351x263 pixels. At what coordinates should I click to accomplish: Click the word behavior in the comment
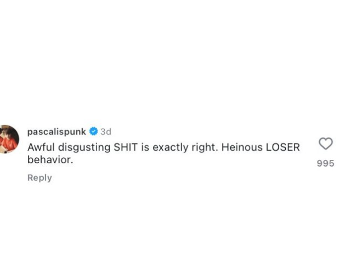[x=50, y=159]
